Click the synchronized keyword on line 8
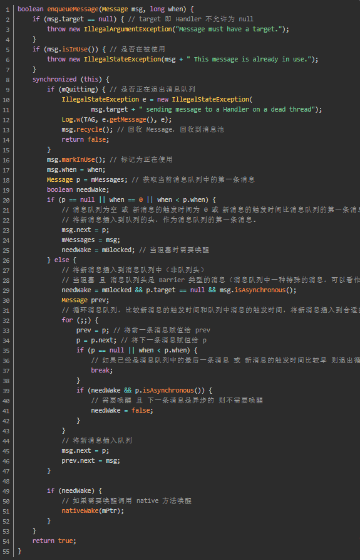The image size is (360, 560). click(54, 79)
